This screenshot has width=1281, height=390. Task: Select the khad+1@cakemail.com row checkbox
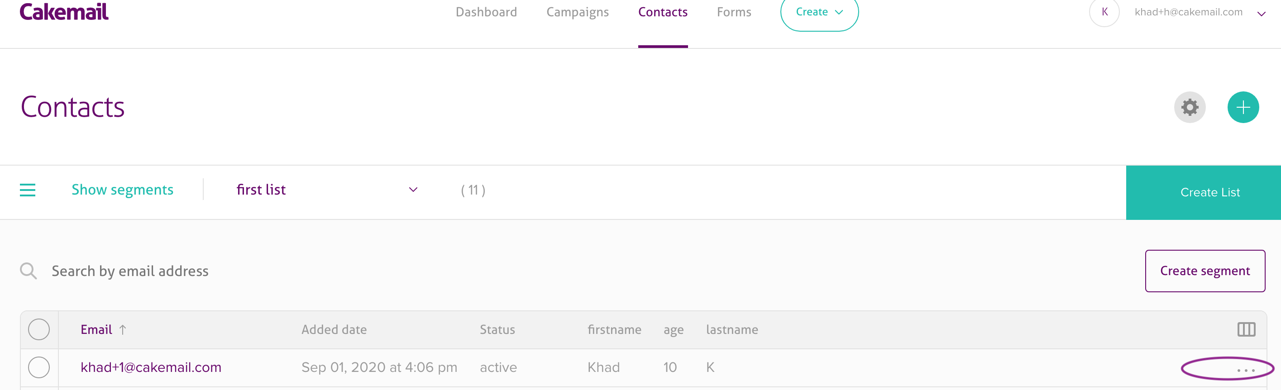(x=39, y=367)
